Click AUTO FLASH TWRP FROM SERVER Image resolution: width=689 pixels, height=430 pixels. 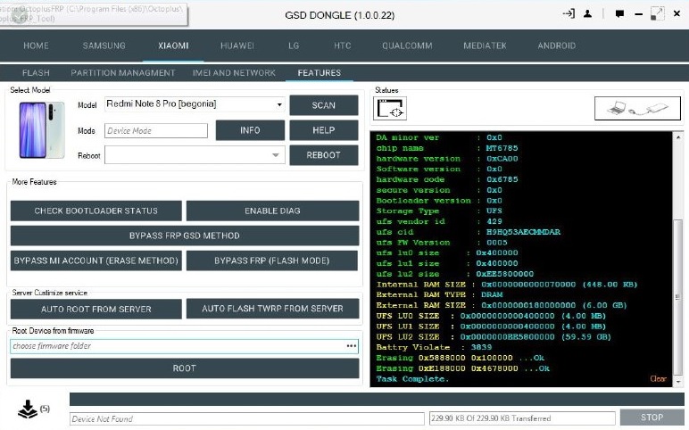[x=272, y=309]
